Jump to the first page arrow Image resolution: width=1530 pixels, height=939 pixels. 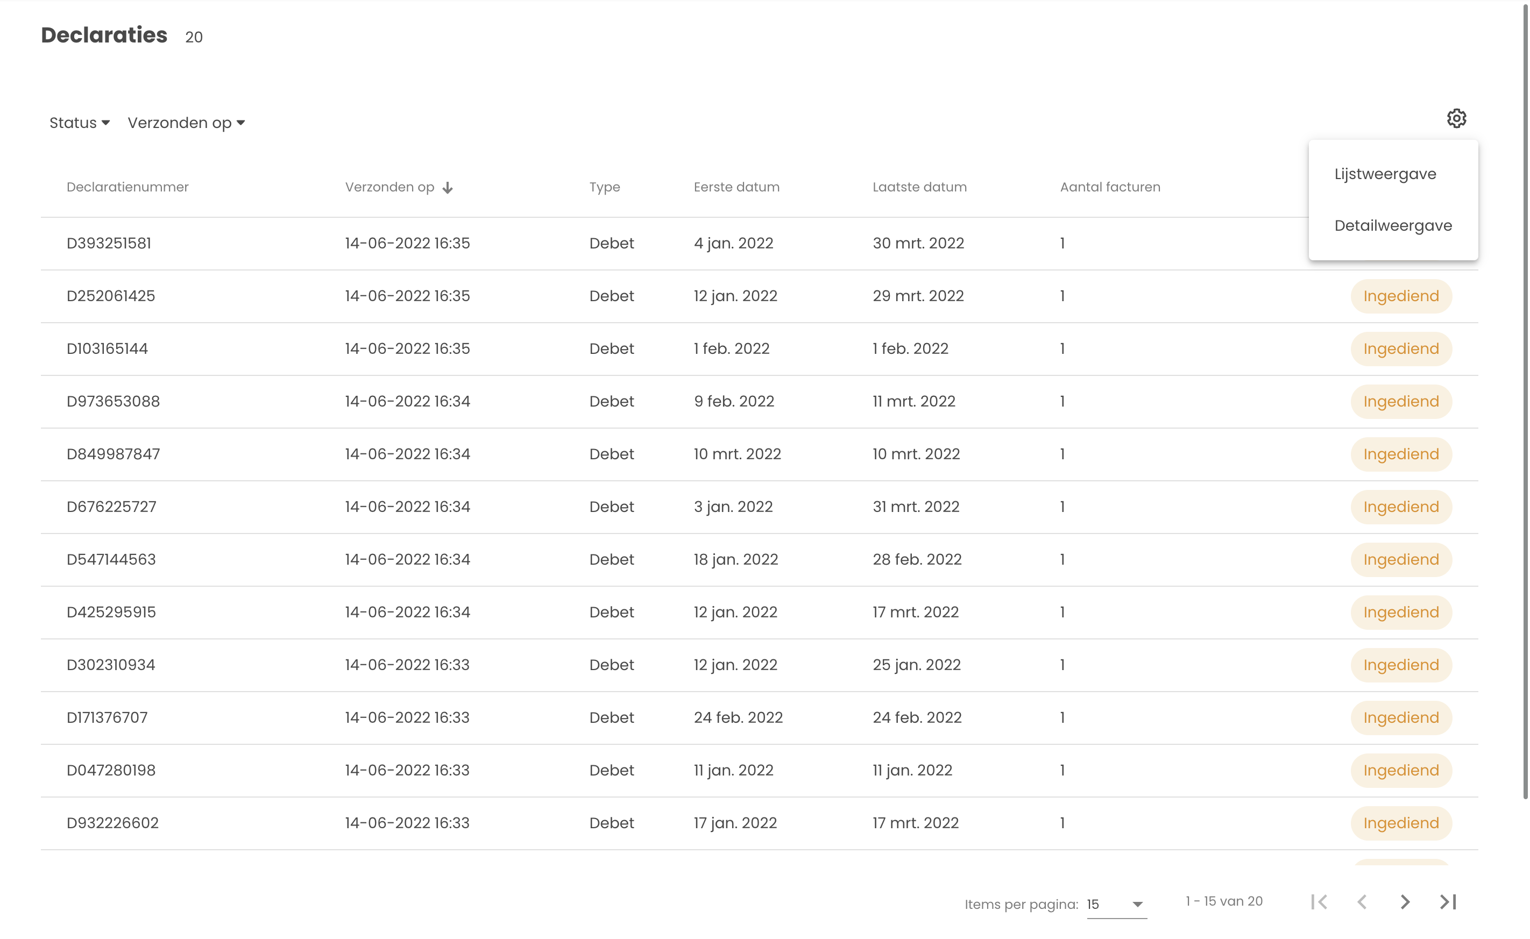(x=1320, y=902)
